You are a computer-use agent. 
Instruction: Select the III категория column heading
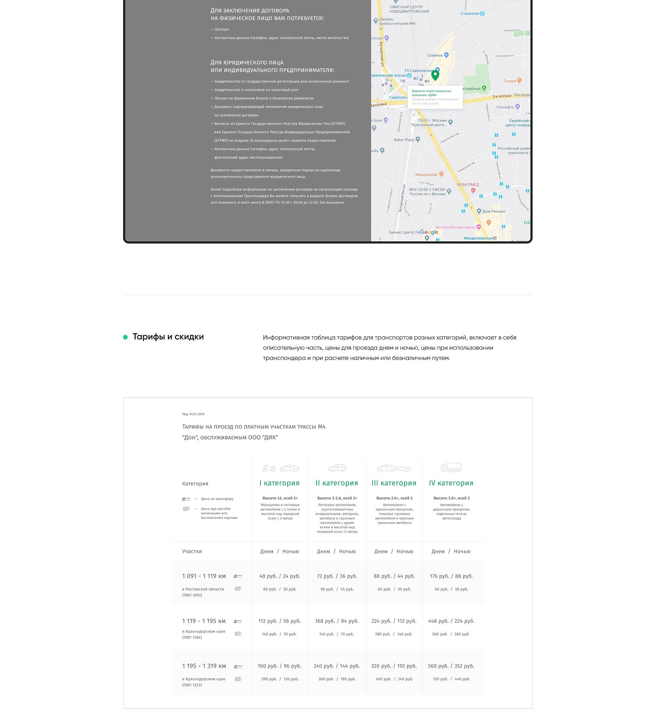click(394, 483)
